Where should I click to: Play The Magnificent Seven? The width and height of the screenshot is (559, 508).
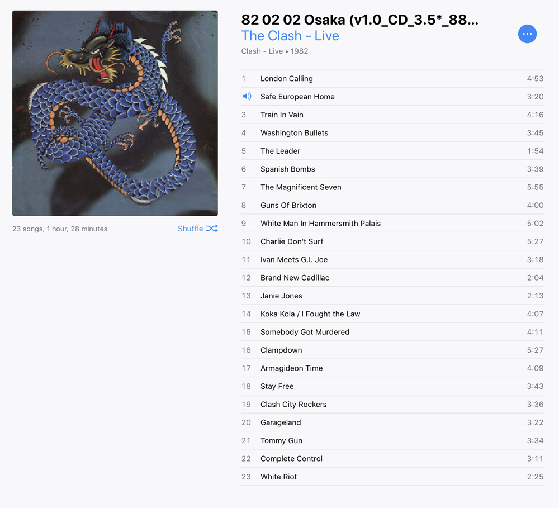[x=392, y=187]
